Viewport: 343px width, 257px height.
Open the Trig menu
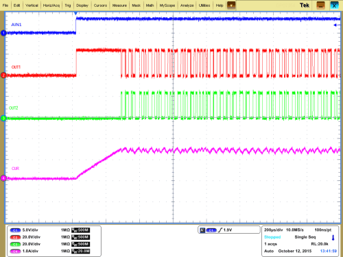click(x=68, y=5)
